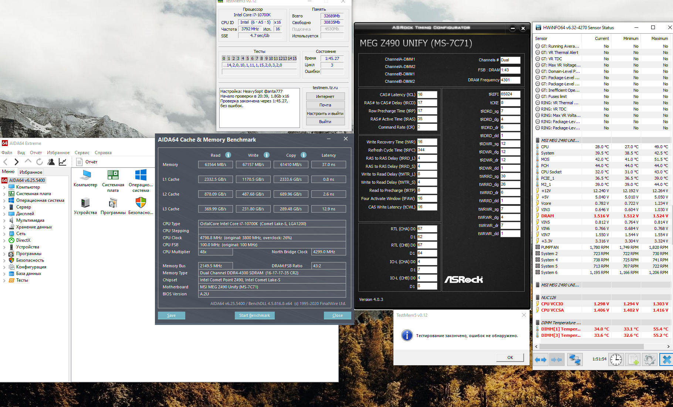Screen dimensions: 673x407
Task: Switch to the Меню sidebar tab
Action: click(8, 172)
